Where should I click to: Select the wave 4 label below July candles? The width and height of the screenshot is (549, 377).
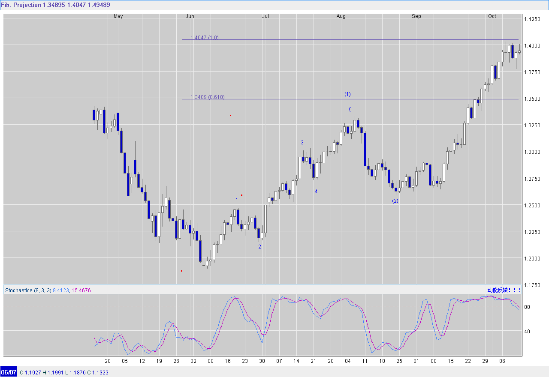[316, 191]
